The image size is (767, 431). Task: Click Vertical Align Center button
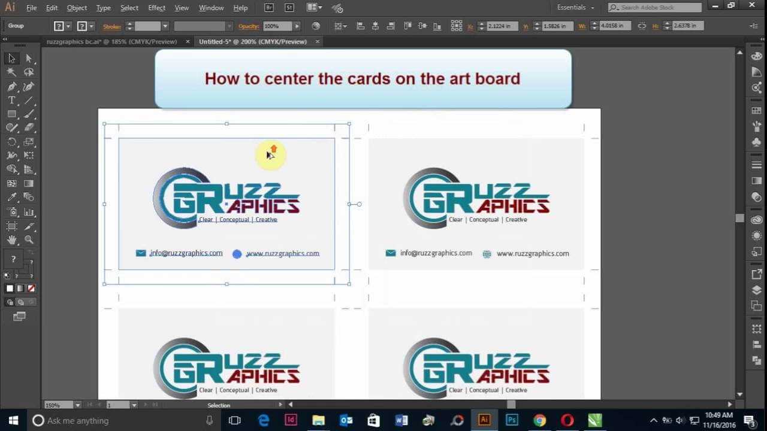(x=422, y=26)
